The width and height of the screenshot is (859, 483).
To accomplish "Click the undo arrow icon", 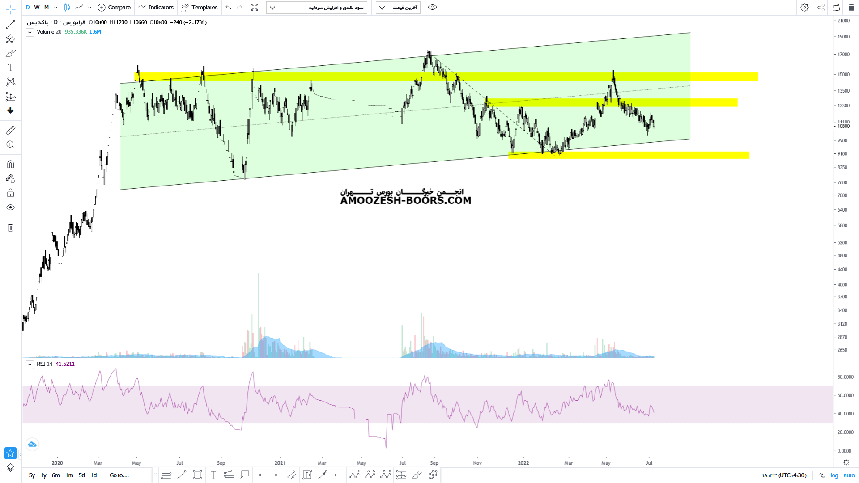I will 229,8.
